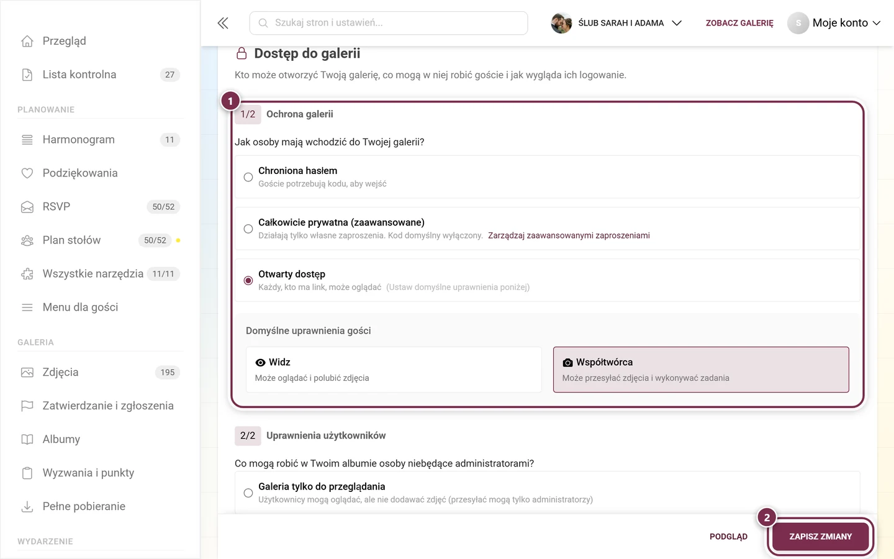The width and height of the screenshot is (894, 559).
Task: Focus the Szukaj stron i ustawień field
Action: coord(389,23)
